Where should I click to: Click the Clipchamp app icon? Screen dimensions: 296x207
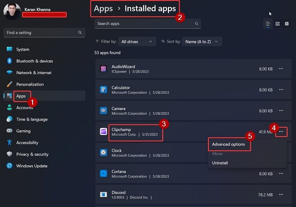pos(103,132)
